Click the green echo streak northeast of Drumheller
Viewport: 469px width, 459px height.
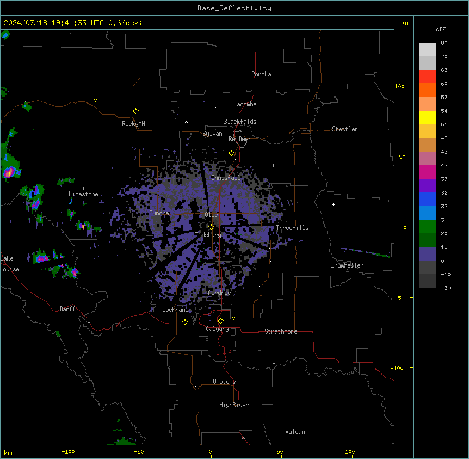pyautogui.click(x=367, y=252)
